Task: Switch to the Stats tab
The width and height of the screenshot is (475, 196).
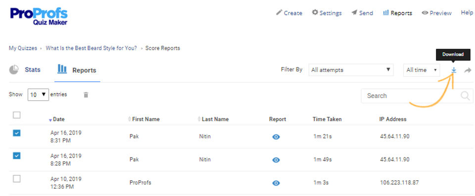Action: 25,69
